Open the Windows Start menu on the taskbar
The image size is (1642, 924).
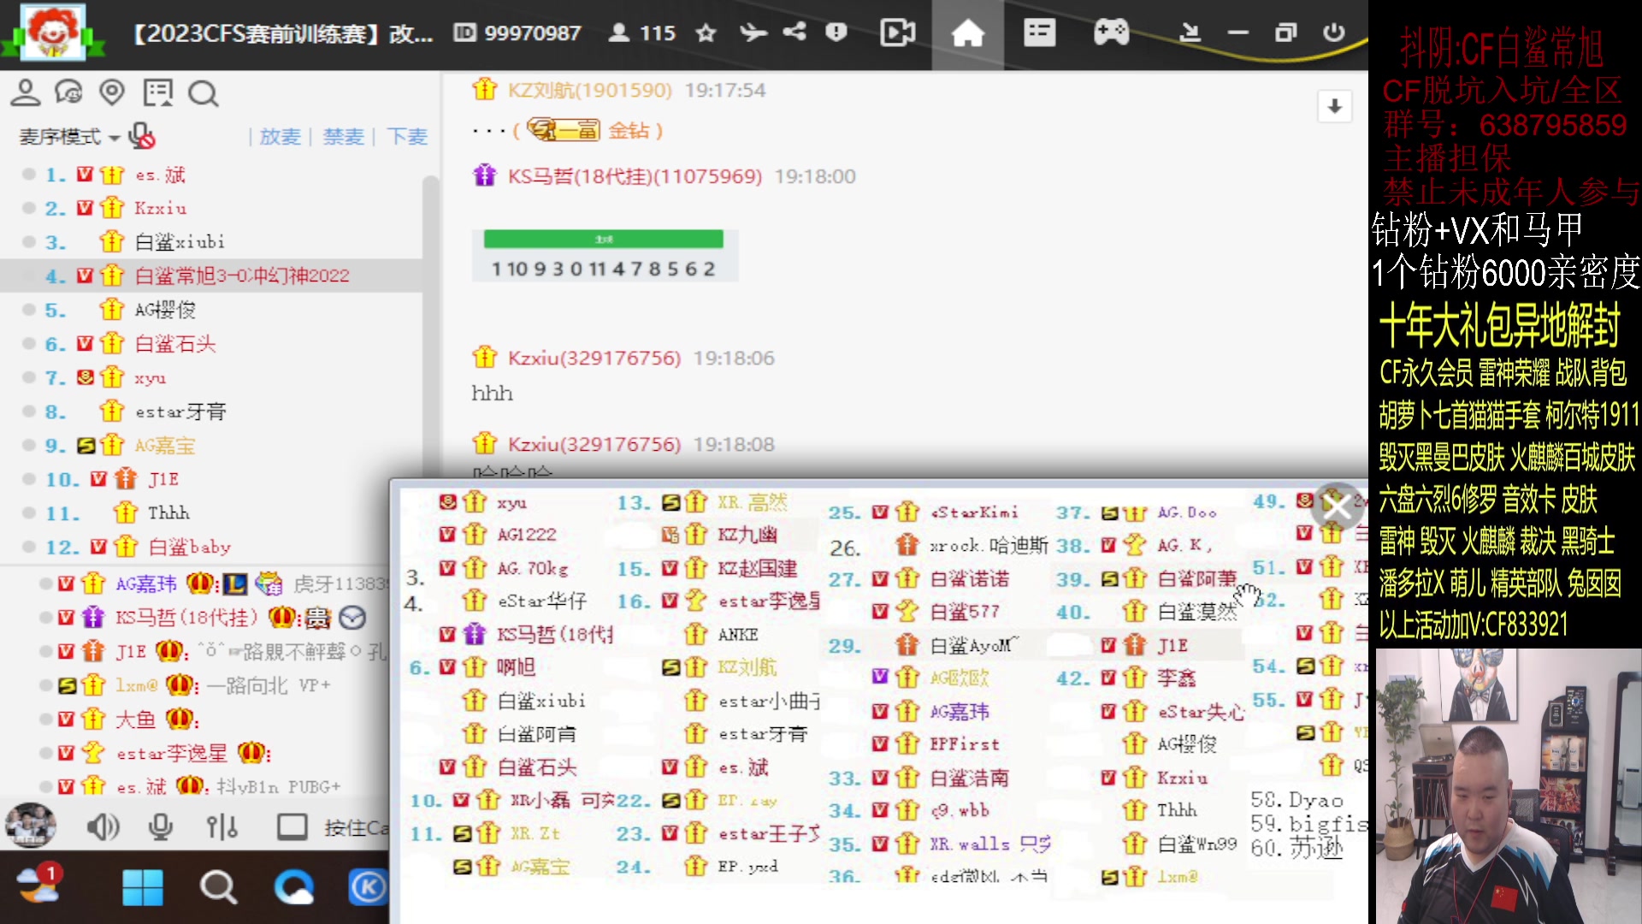[x=143, y=887]
